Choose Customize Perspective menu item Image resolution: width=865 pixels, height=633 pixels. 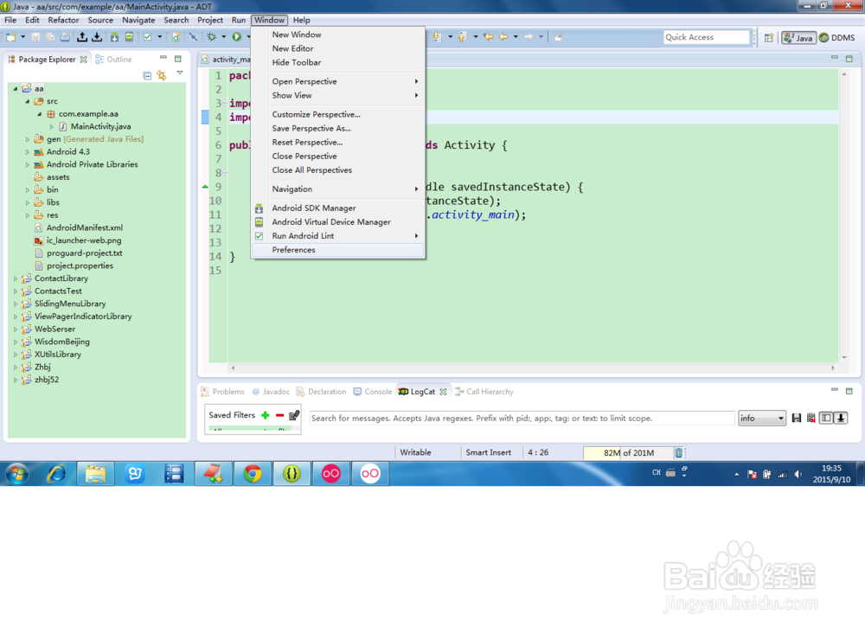(337, 115)
